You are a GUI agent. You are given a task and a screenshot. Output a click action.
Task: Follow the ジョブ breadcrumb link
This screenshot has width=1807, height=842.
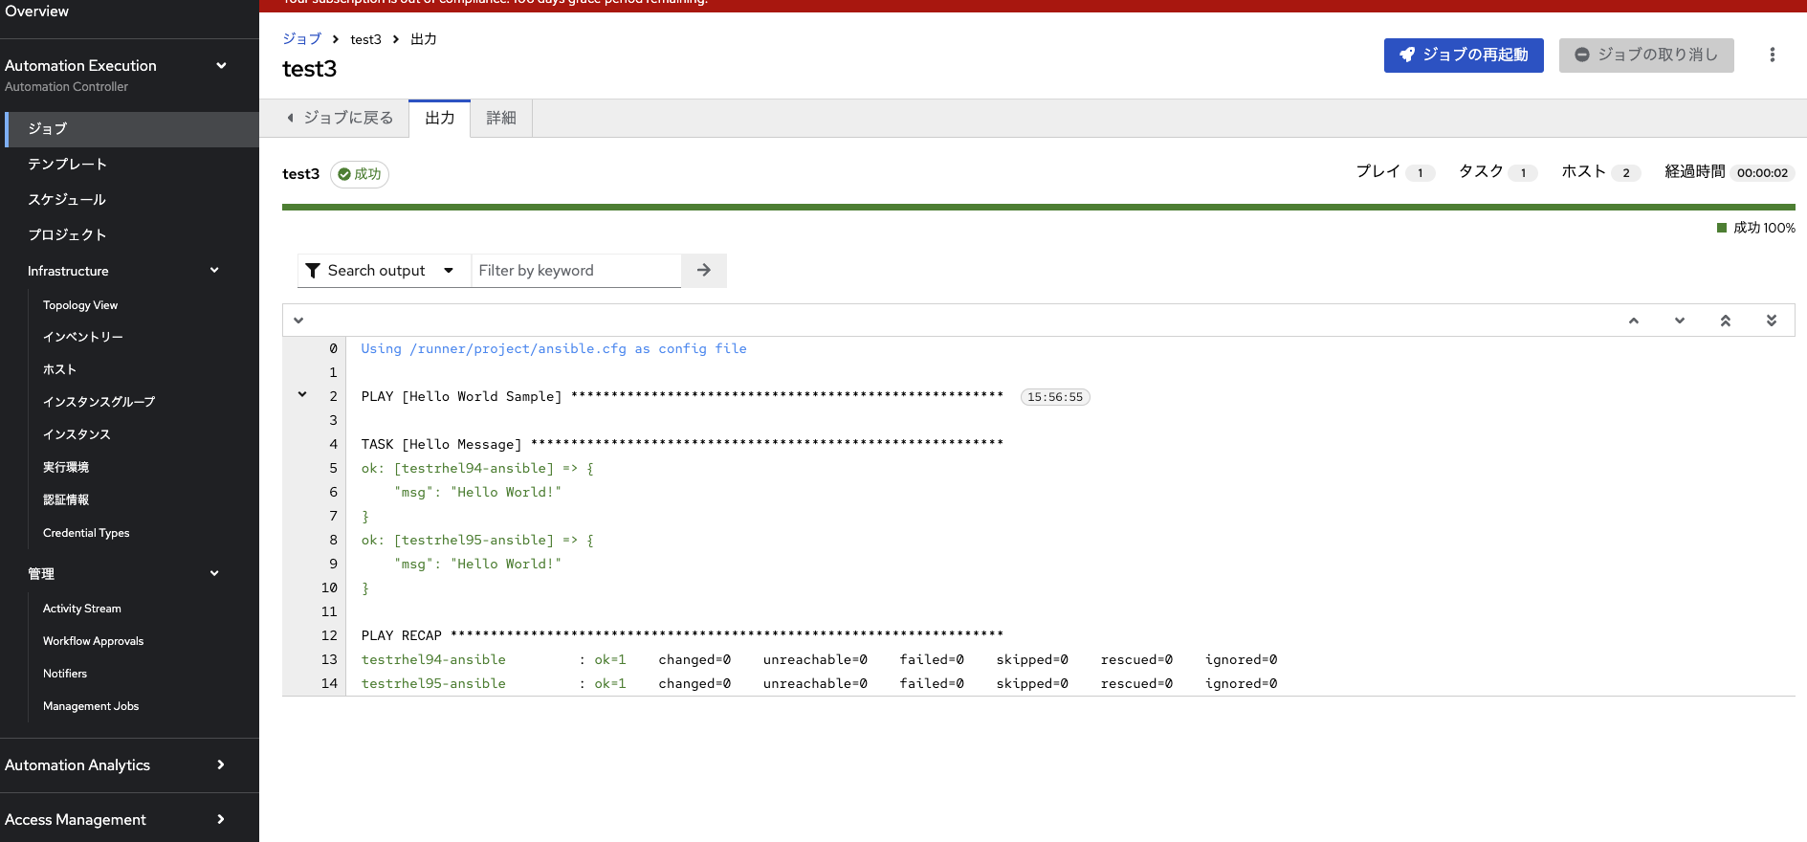pos(301,39)
